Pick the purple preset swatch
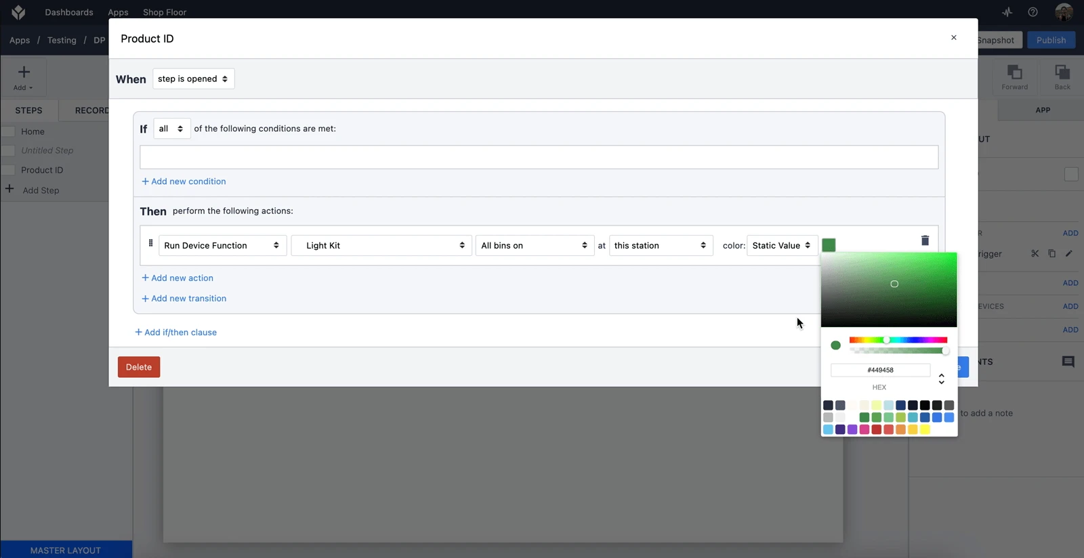 [852, 429]
